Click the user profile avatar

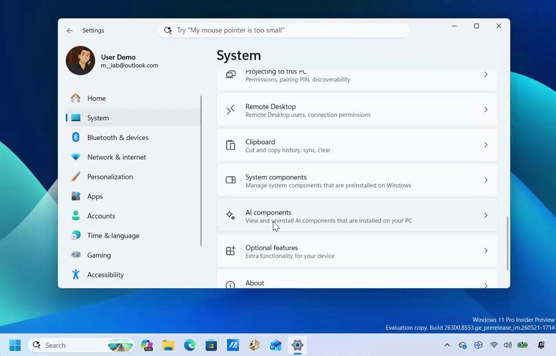tap(81, 61)
